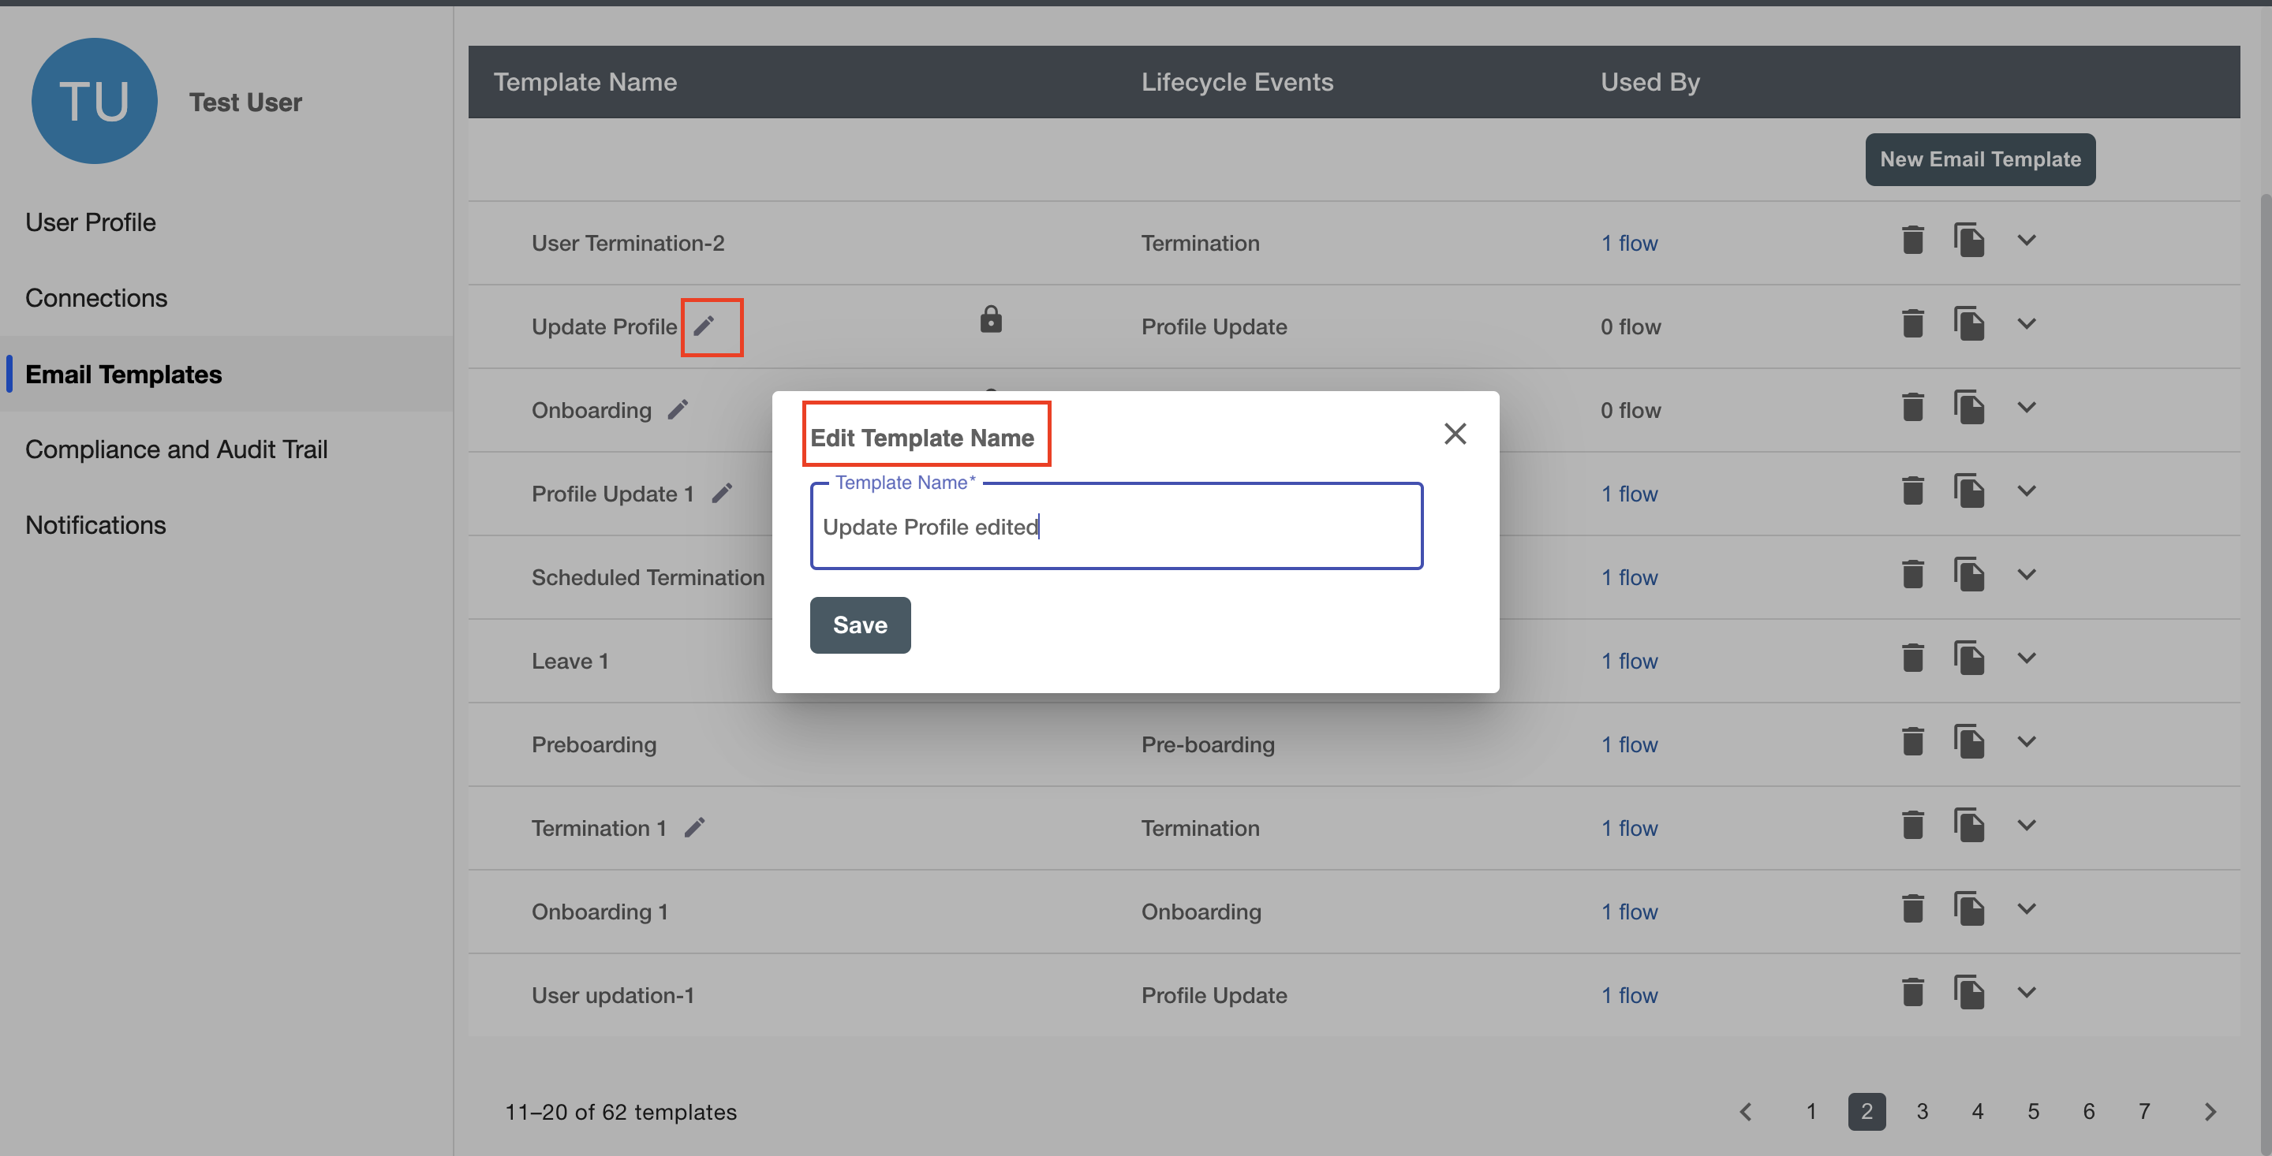2272x1156 pixels.
Task: Click the pencil icon next to Update Profile
Action: (704, 326)
